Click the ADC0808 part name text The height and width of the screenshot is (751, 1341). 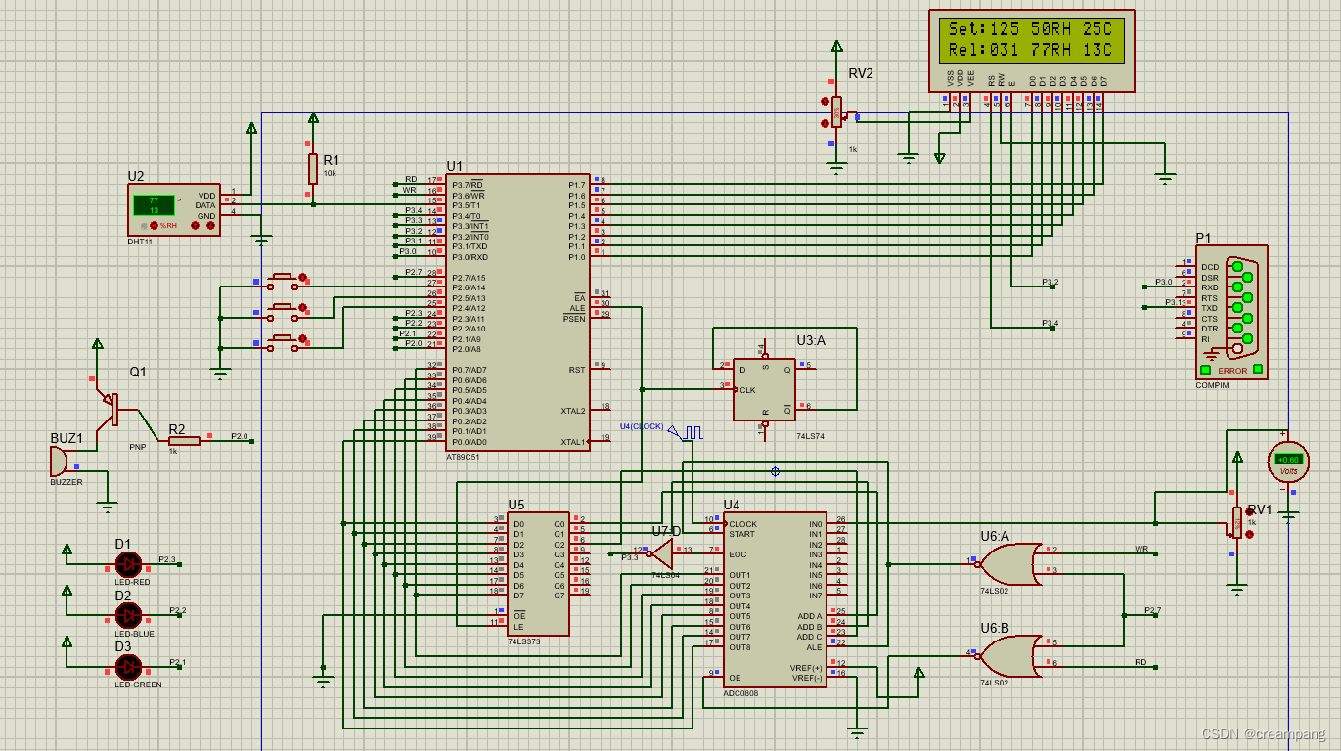click(740, 693)
